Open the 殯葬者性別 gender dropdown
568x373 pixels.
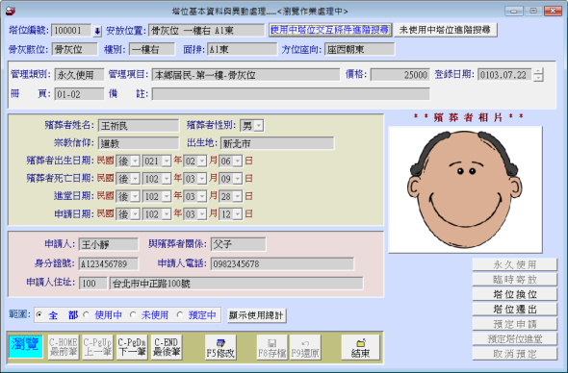(259, 126)
